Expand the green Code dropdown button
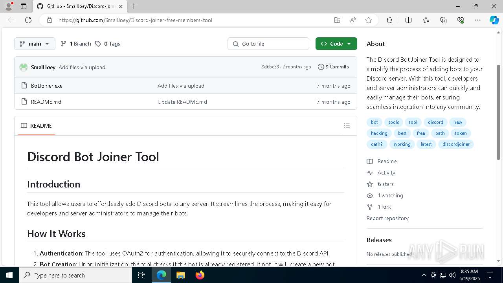The height and width of the screenshot is (283, 503). point(336,44)
